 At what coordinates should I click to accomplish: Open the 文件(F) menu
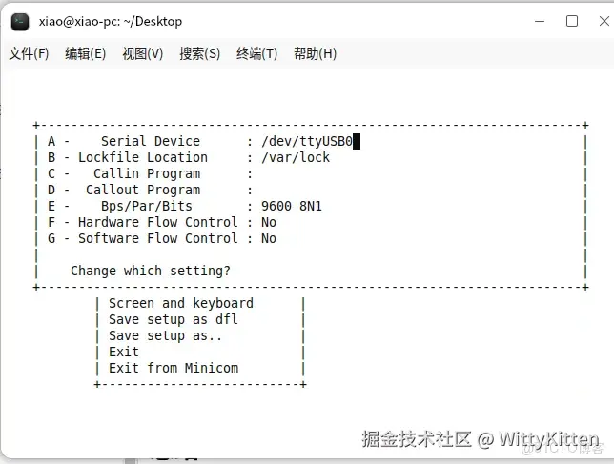tap(29, 53)
